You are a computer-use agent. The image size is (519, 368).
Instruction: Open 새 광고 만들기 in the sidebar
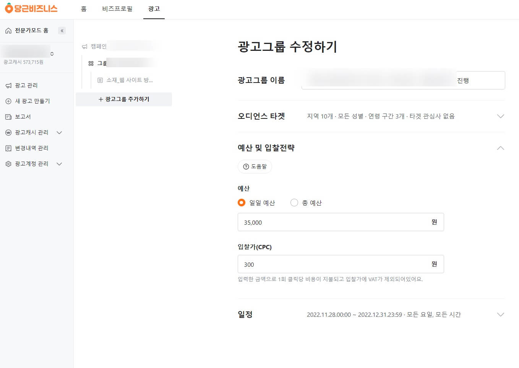point(32,101)
